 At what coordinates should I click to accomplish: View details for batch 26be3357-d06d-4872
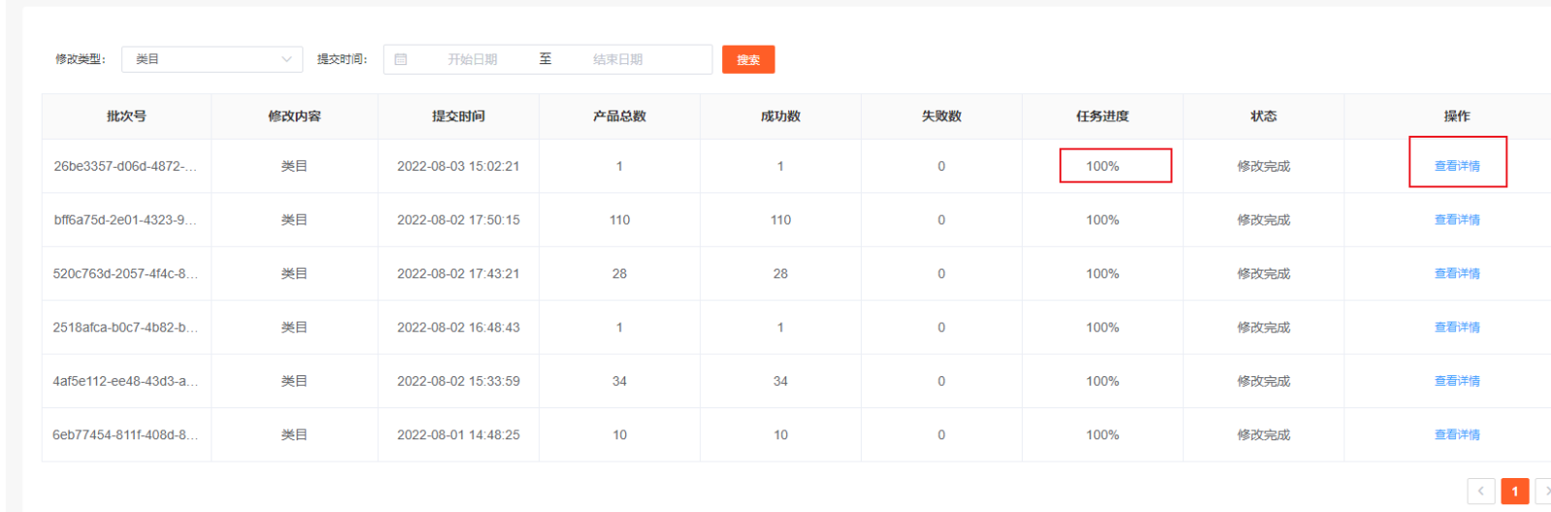point(1457,166)
